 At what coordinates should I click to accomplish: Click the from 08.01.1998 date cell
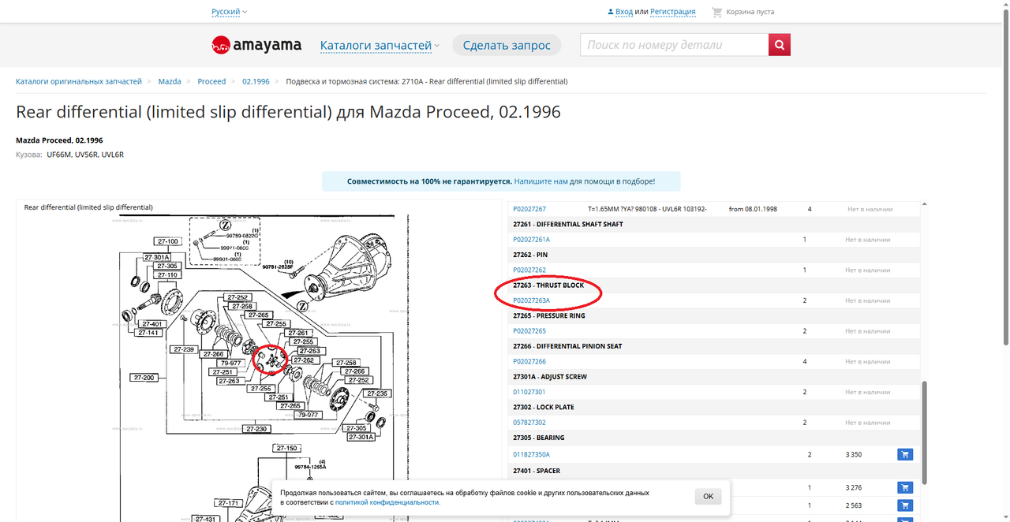click(x=753, y=209)
